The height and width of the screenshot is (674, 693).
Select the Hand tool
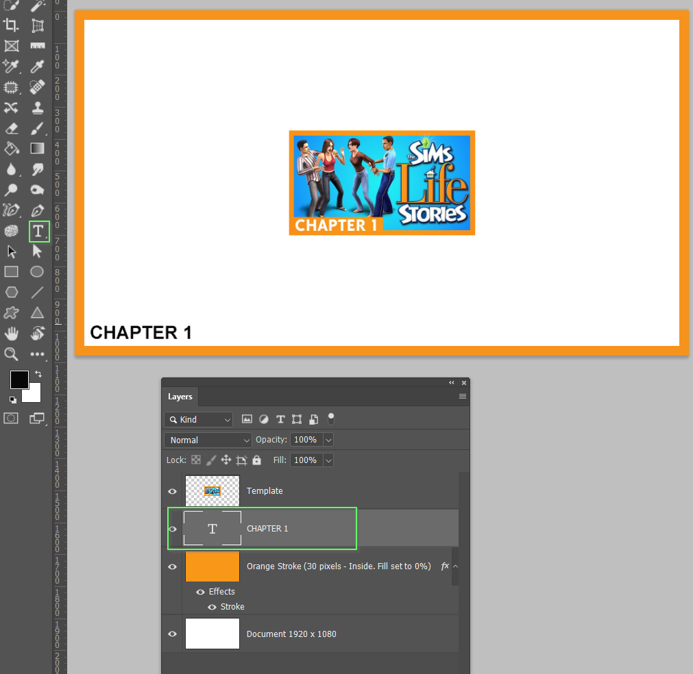(x=11, y=334)
